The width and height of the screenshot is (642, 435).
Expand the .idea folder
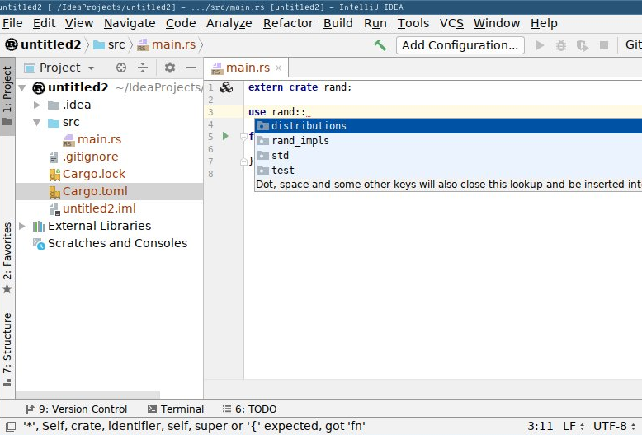(x=37, y=105)
